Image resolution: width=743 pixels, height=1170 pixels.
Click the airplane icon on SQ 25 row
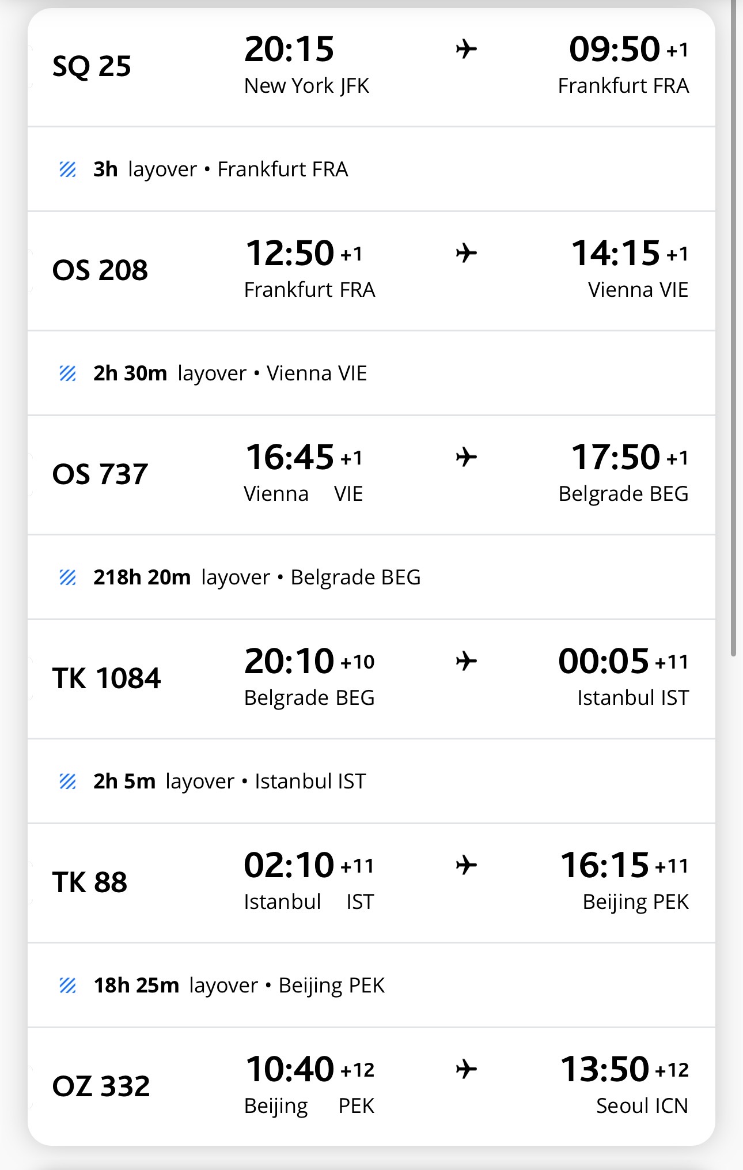point(466,49)
